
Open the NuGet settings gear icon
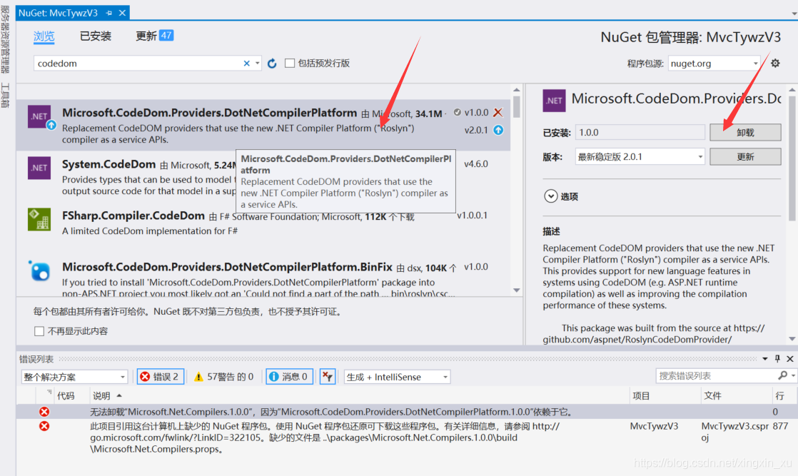(775, 63)
